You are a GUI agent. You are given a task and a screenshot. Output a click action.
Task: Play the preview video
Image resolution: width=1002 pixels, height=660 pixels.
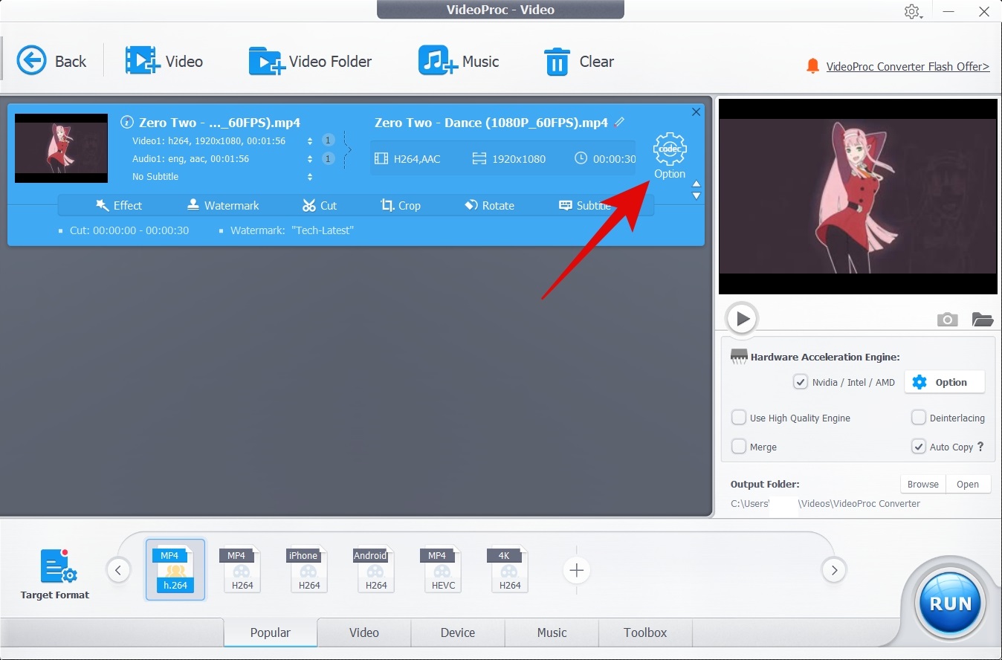click(742, 319)
